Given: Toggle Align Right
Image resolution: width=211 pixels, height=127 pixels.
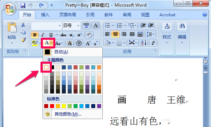Looking at the screenshot, I should pyautogui.click(x=124, y=34).
